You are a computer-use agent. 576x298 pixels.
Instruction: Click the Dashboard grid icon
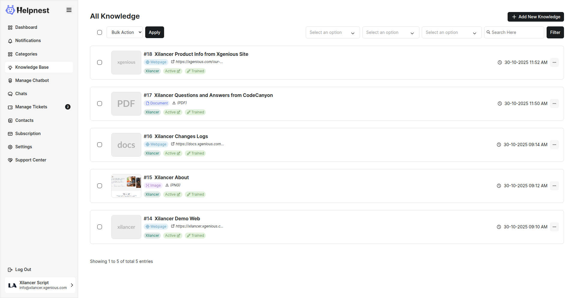coord(10,28)
